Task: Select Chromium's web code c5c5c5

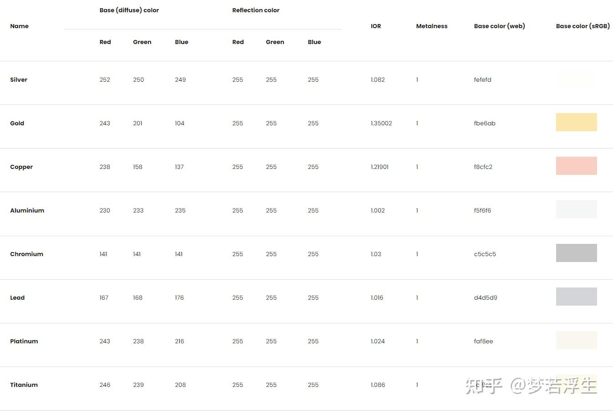Action: coord(485,254)
